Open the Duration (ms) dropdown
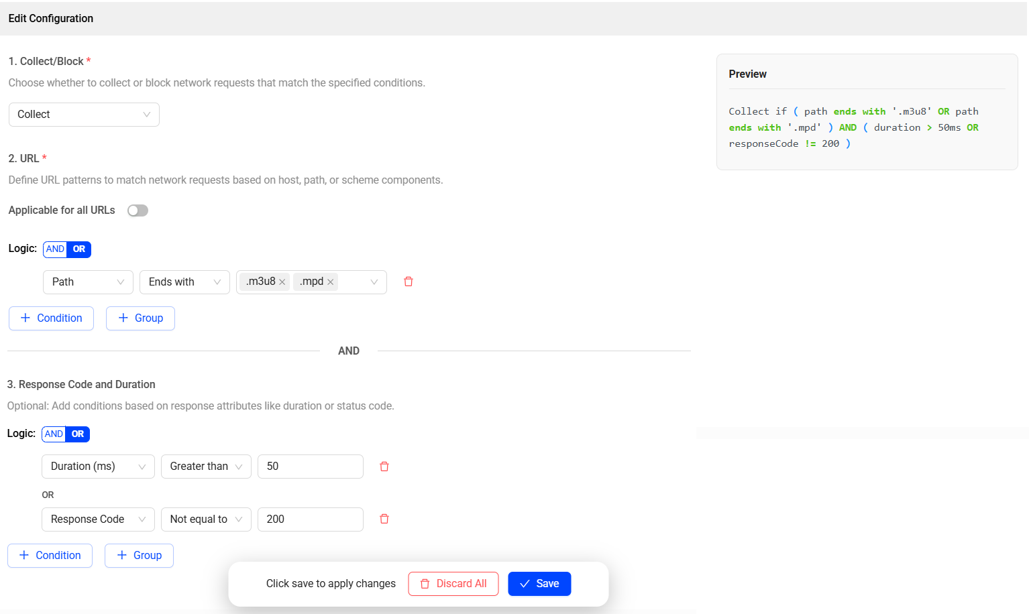The height and width of the screenshot is (614, 1029). coord(98,467)
